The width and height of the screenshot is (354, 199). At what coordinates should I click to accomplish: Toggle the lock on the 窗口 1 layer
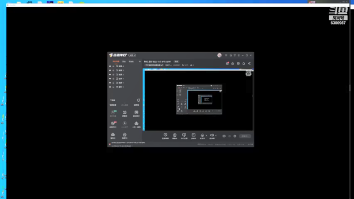(x=113, y=87)
